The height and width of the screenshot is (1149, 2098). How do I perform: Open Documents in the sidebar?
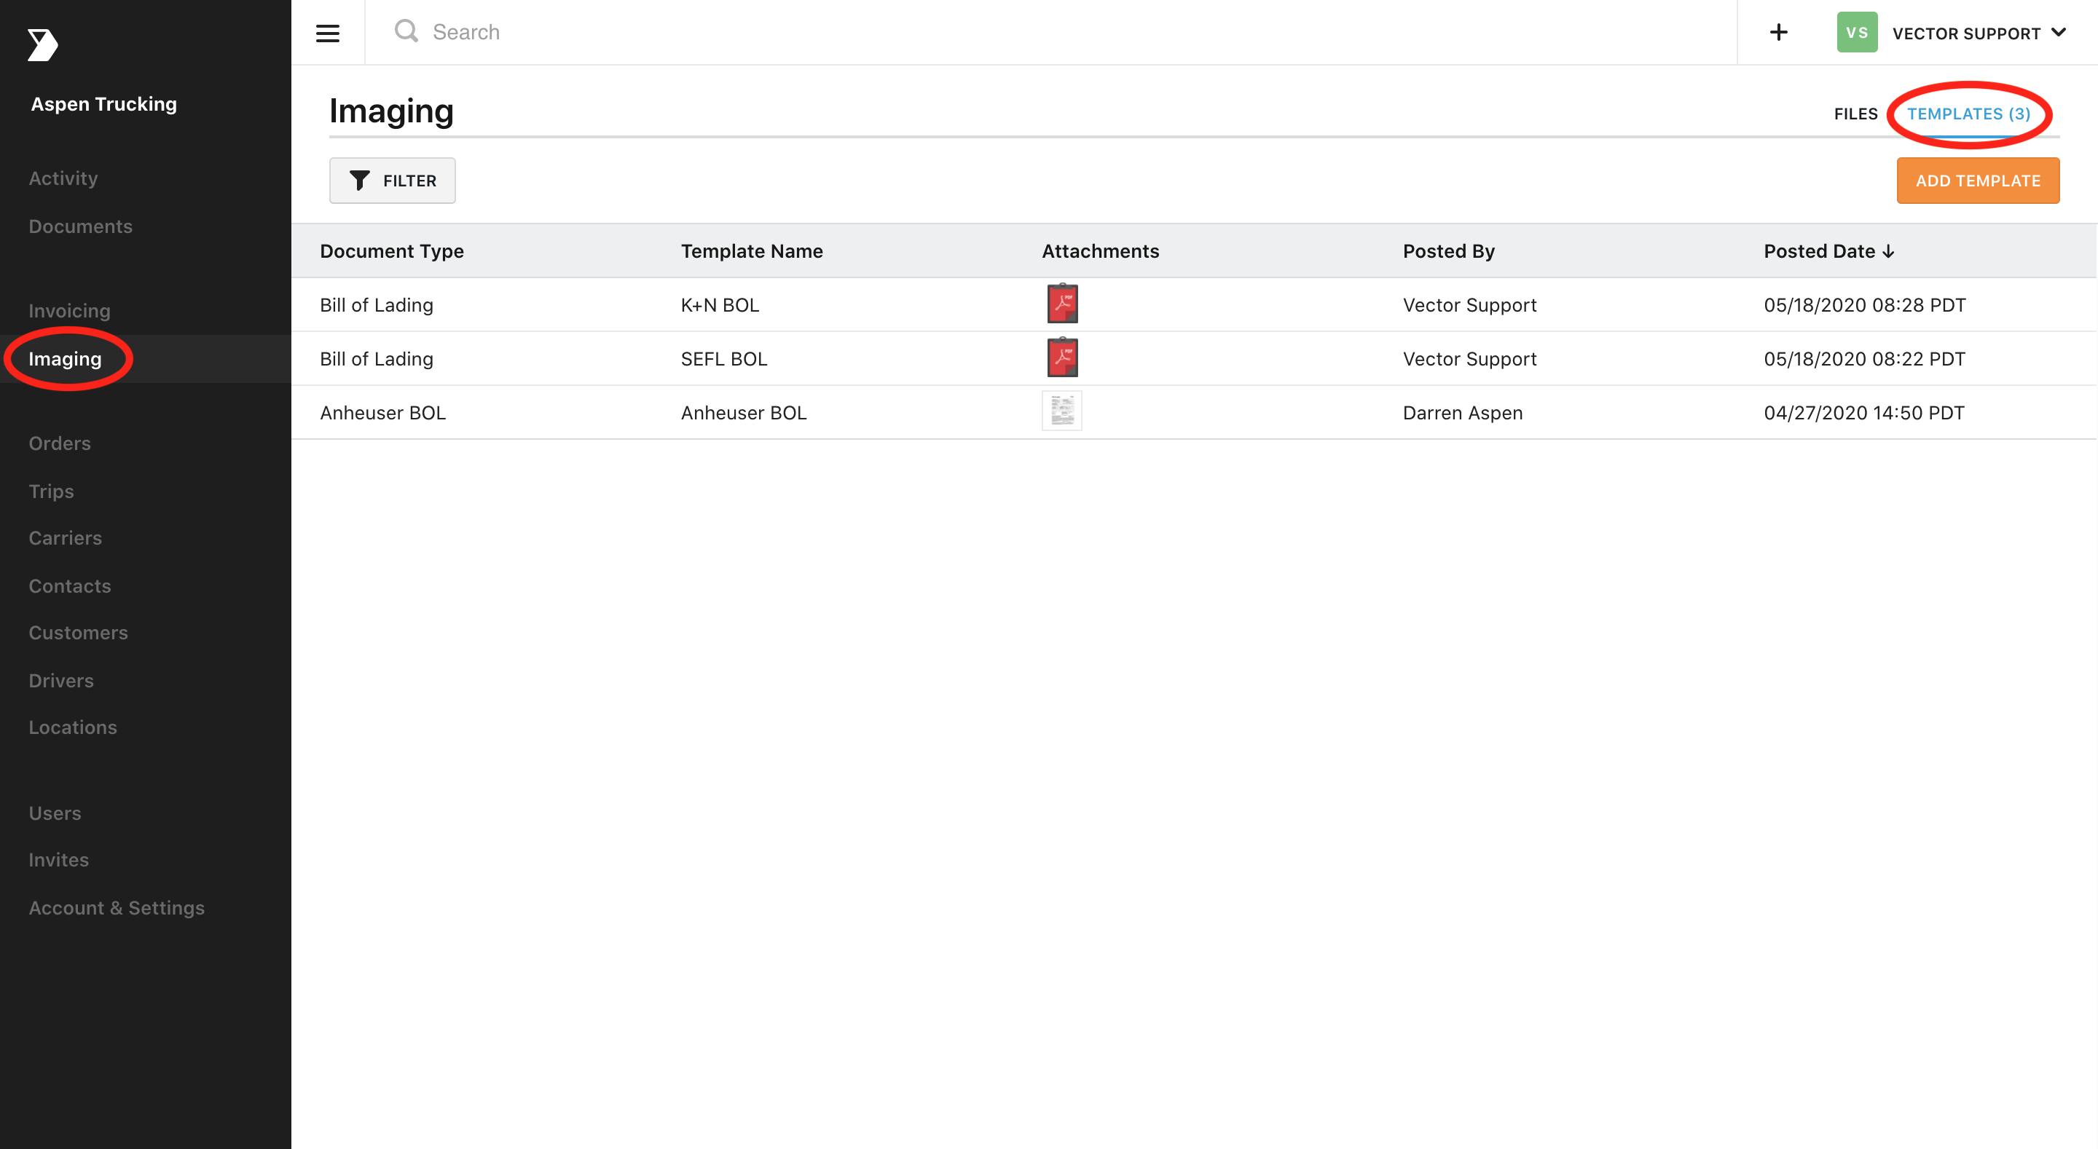(81, 226)
